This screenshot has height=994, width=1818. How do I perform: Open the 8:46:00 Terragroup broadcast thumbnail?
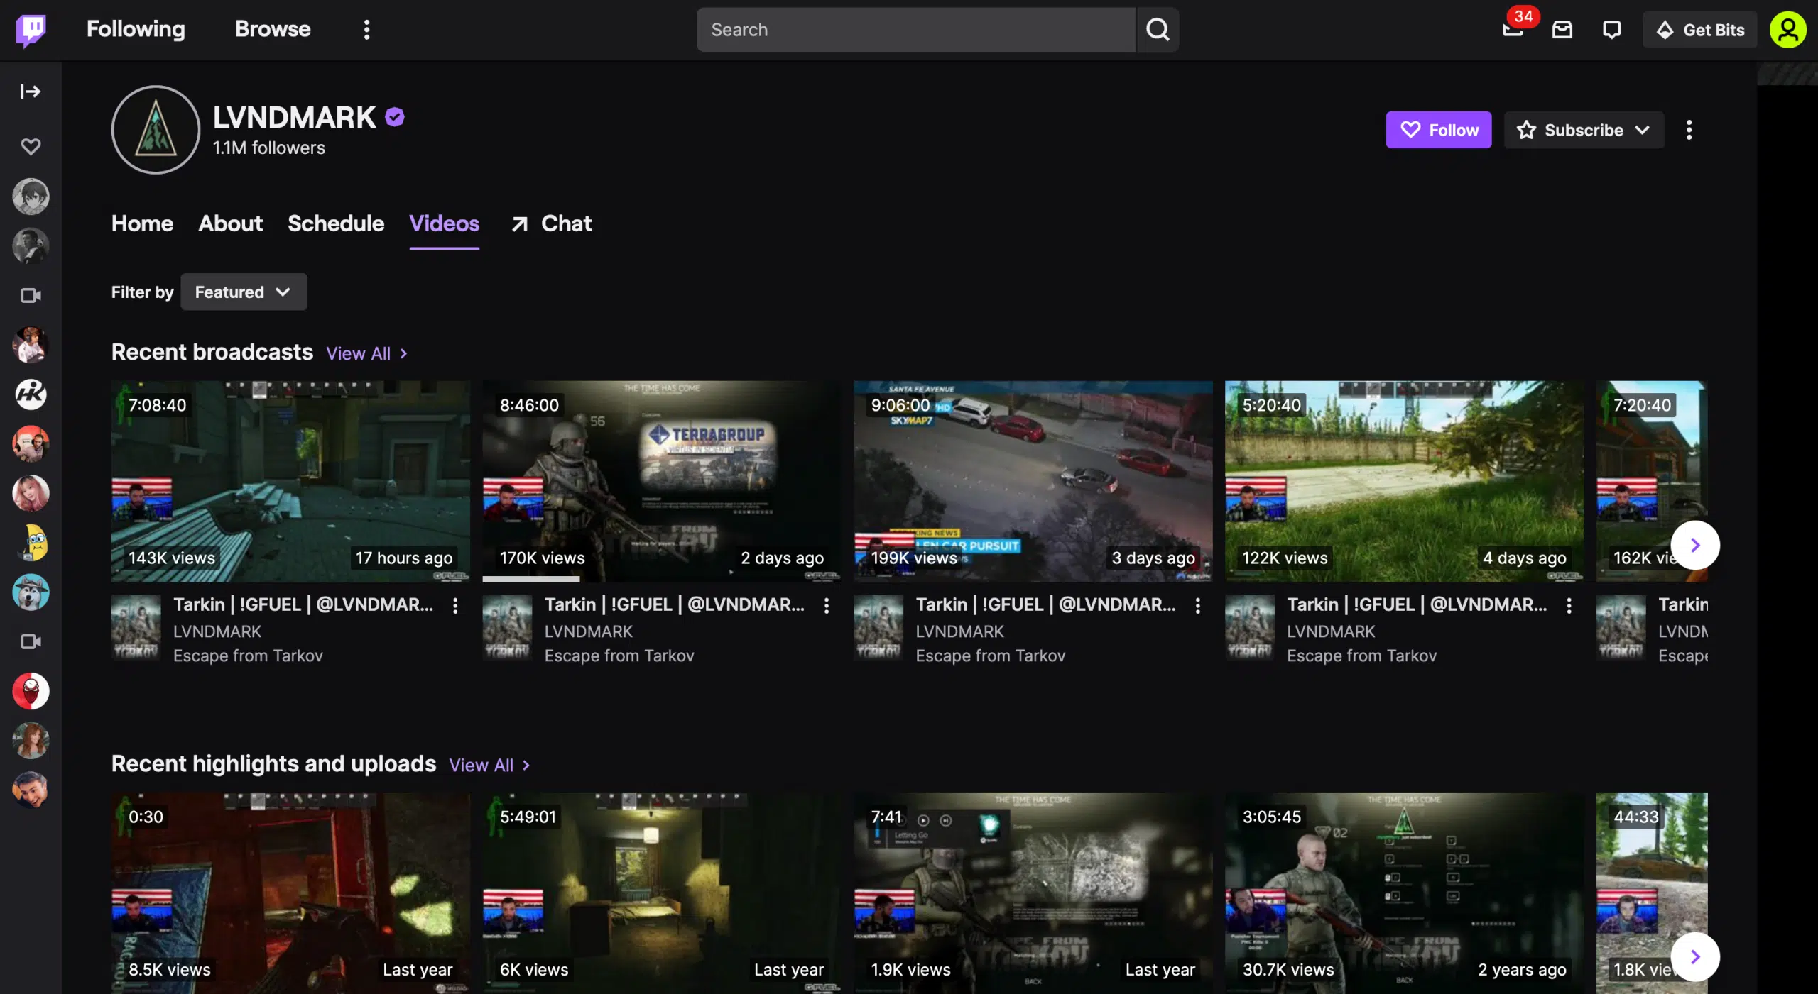coord(660,481)
